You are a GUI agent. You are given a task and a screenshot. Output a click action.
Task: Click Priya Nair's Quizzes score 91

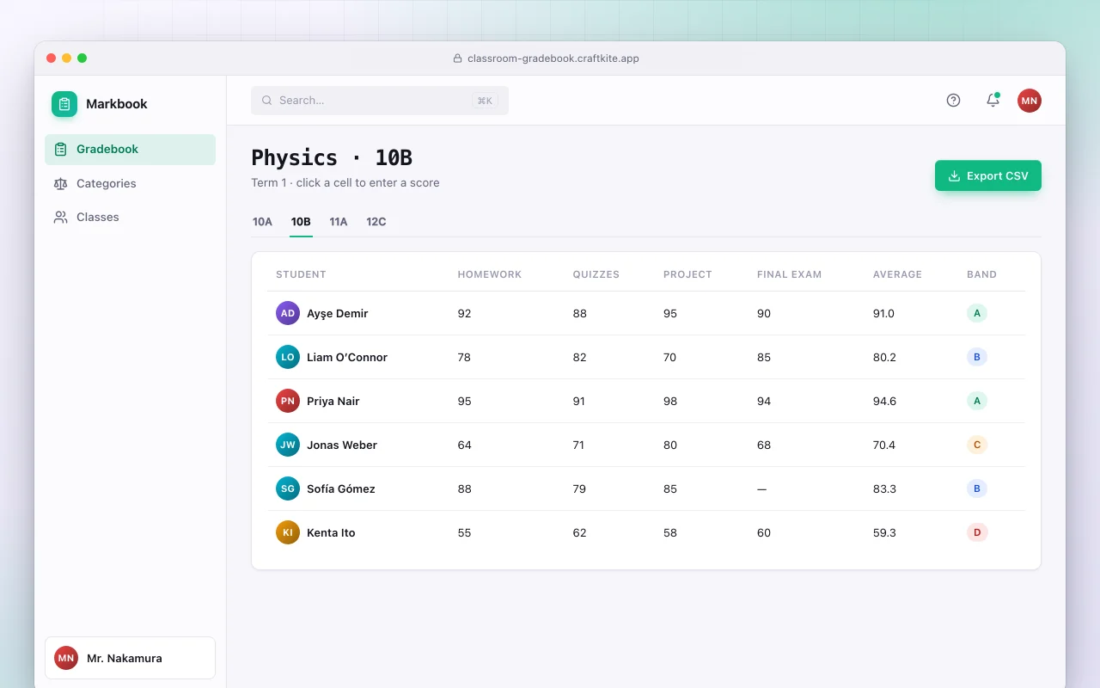(579, 402)
